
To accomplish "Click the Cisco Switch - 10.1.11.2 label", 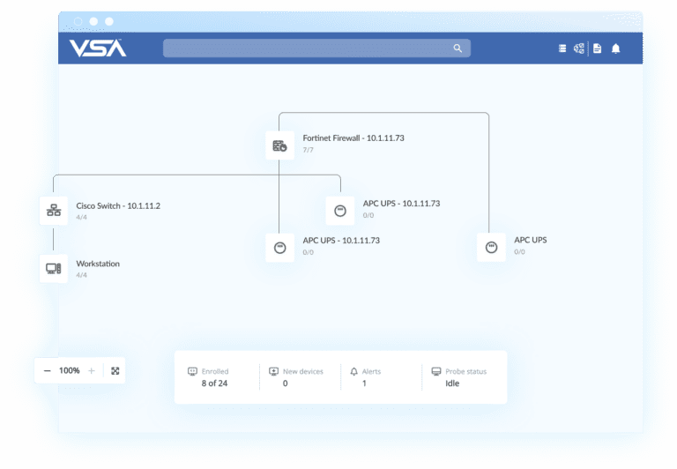I will coord(118,206).
